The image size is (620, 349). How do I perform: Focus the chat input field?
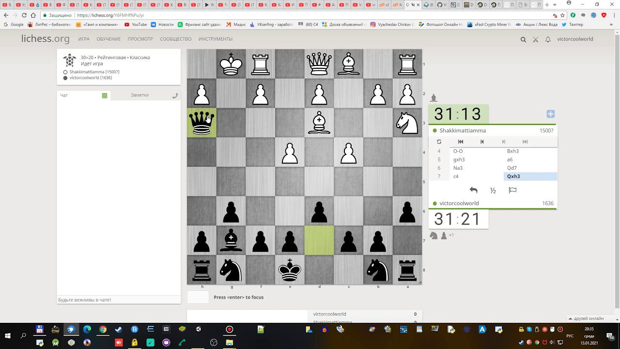119,300
